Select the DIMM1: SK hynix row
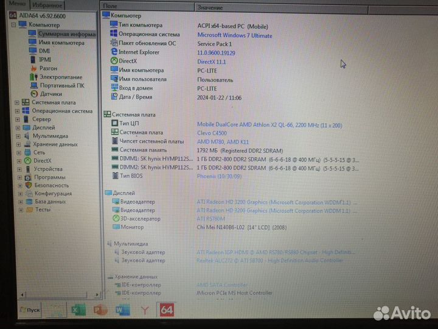 pyautogui.click(x=235, y=159)
